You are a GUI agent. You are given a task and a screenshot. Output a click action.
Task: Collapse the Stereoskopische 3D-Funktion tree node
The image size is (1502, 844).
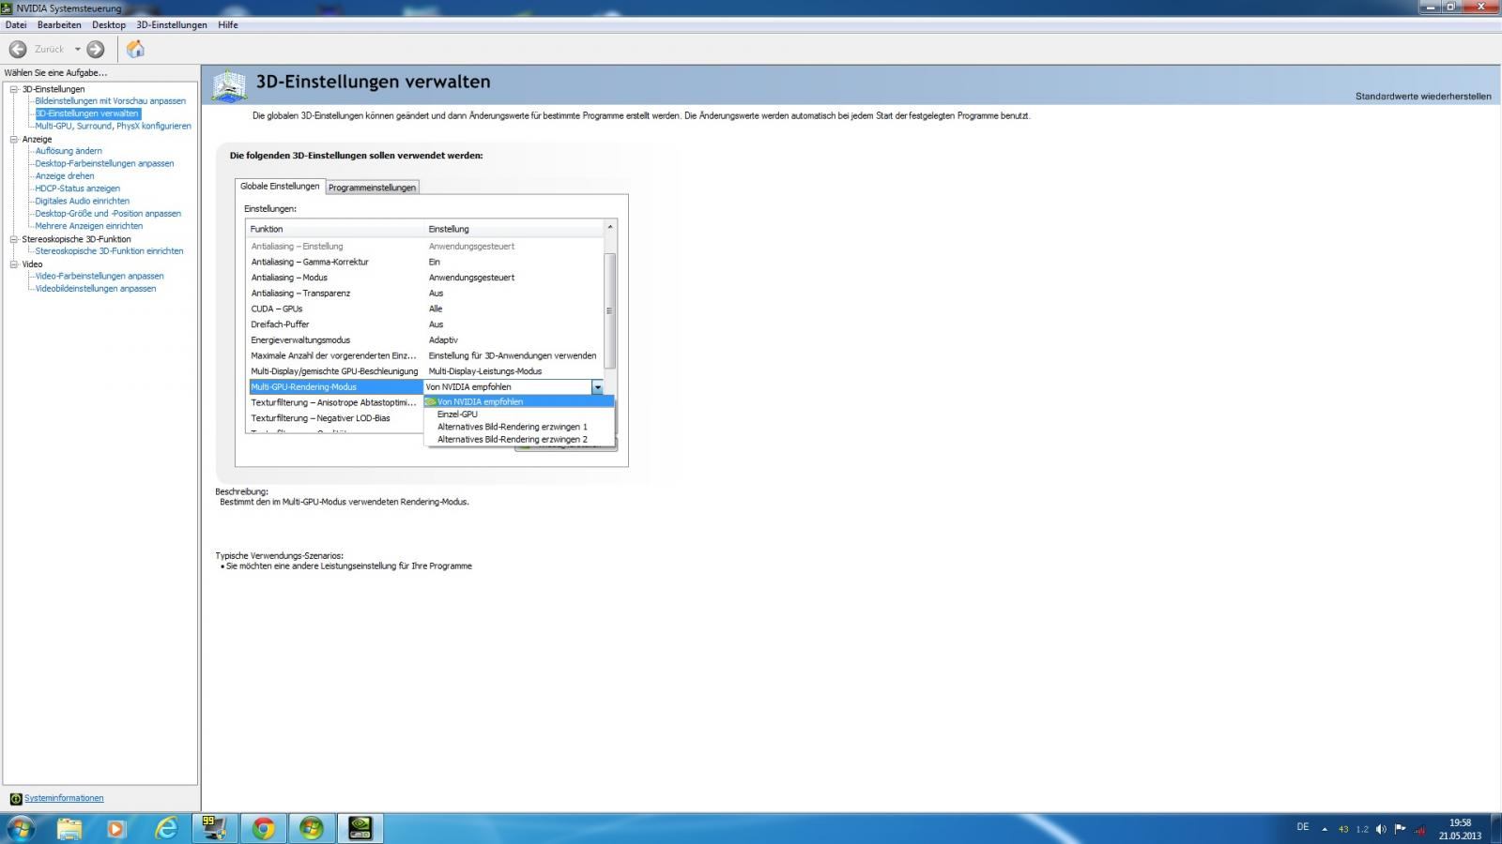tap(14, 239)
